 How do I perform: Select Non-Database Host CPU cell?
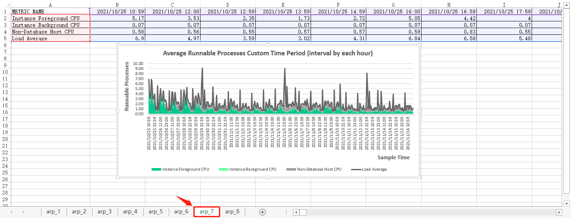pos(50,32)
